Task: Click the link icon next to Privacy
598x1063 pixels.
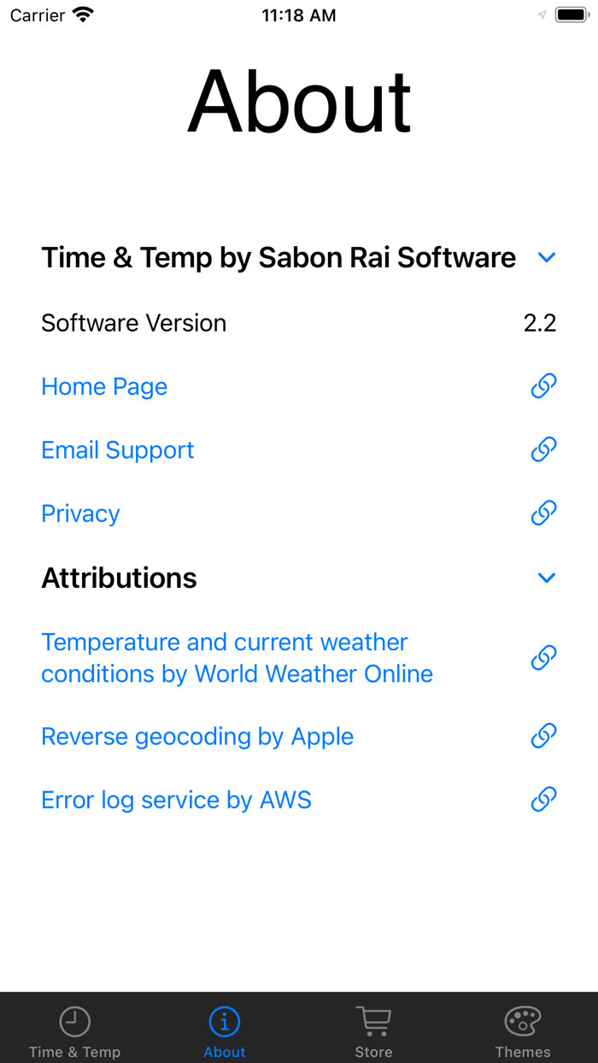Action: pyautogui.click(x=543, y=513)
